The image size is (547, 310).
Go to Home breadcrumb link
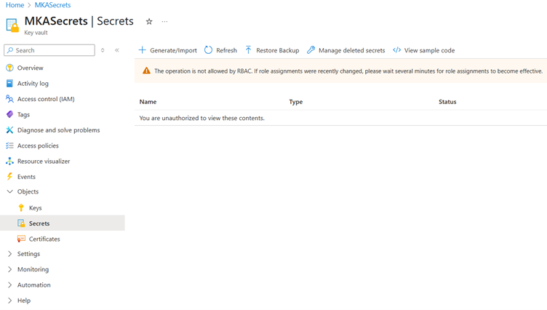pos(15,5)
